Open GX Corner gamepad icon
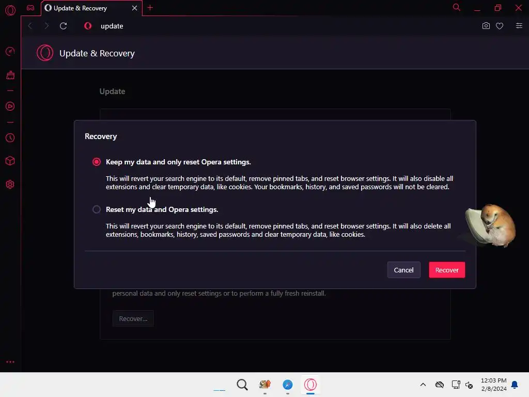The image size is (529, 397). click(x=30, y=8)
